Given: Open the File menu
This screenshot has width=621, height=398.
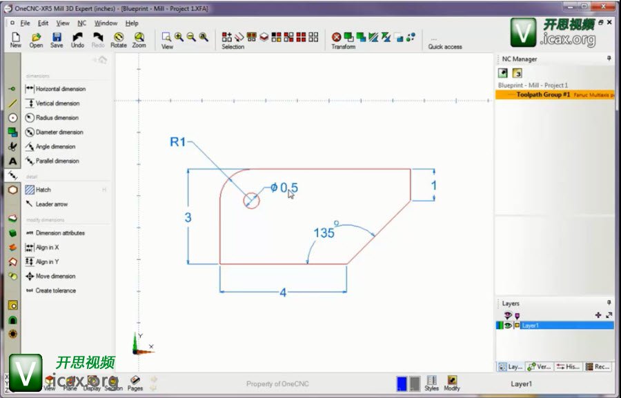Looking at the screenshot, I should tap(25, 23).
